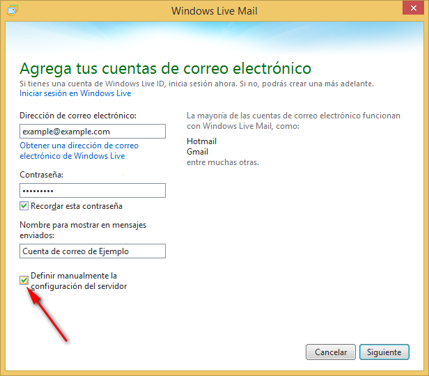Toggle Definir manualmente la configuración checkbox
The image size is (429, 376).
(x=24, y=280)
